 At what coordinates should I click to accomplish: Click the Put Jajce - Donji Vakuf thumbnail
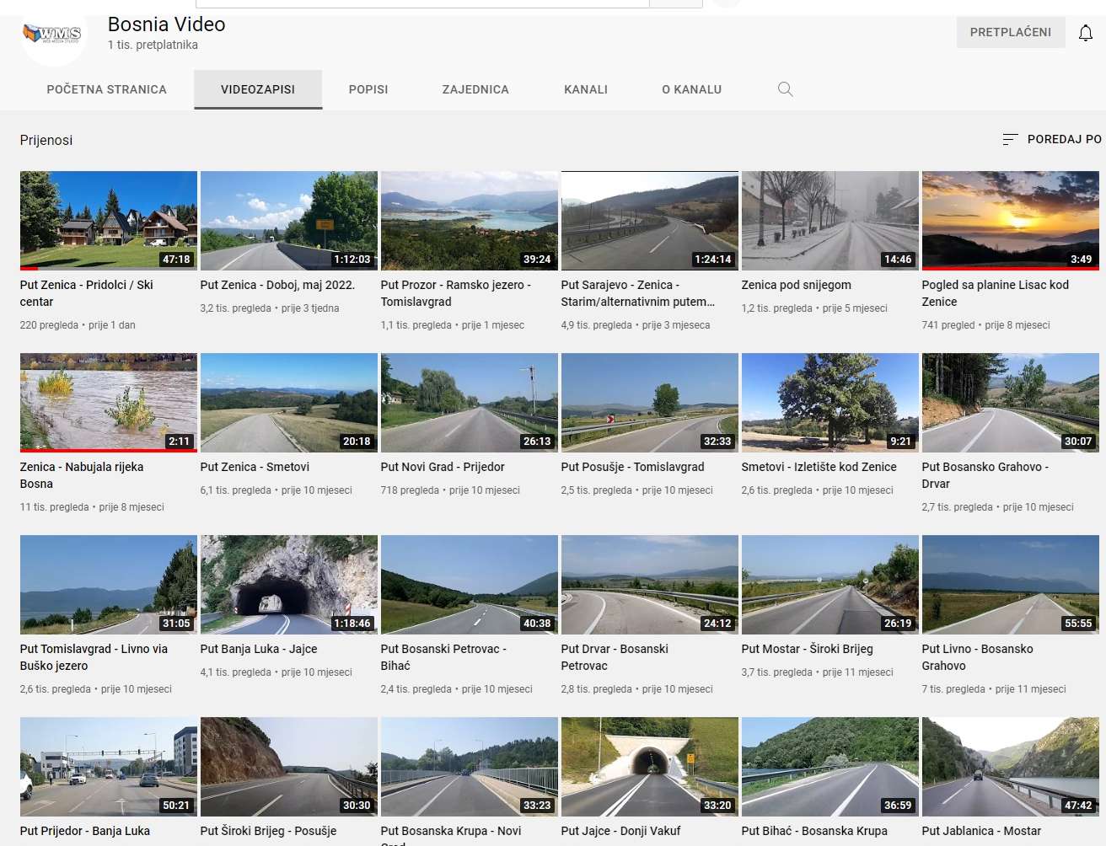click(650, 767)
